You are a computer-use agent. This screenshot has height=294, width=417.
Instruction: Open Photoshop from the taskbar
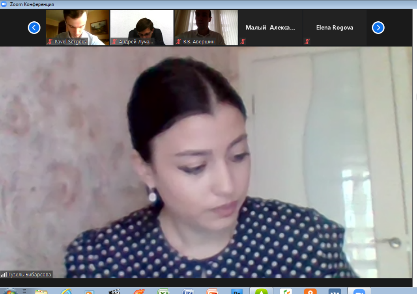237,291
